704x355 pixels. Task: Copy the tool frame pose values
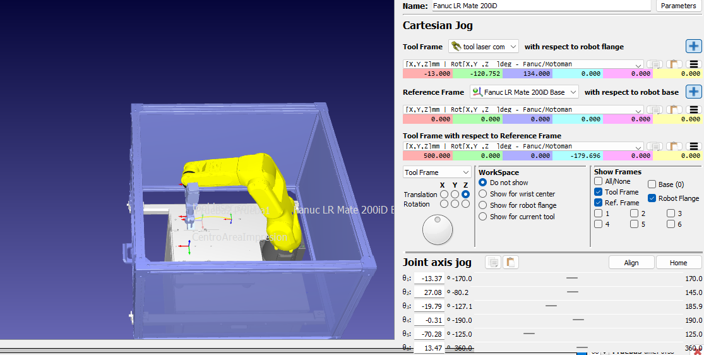(655, 64)
